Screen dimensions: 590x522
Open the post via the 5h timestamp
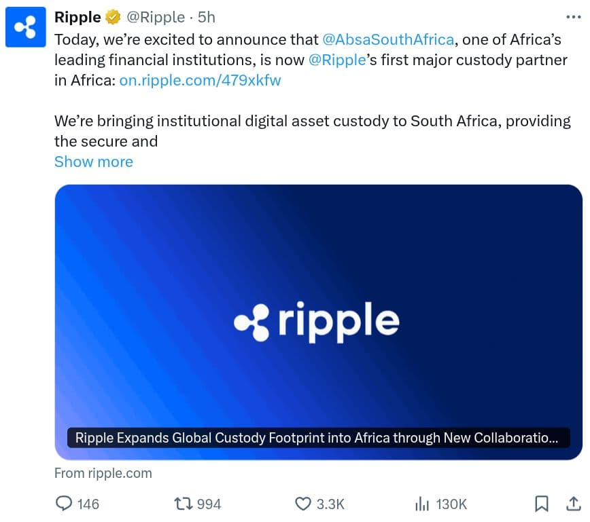pos(205,17)
